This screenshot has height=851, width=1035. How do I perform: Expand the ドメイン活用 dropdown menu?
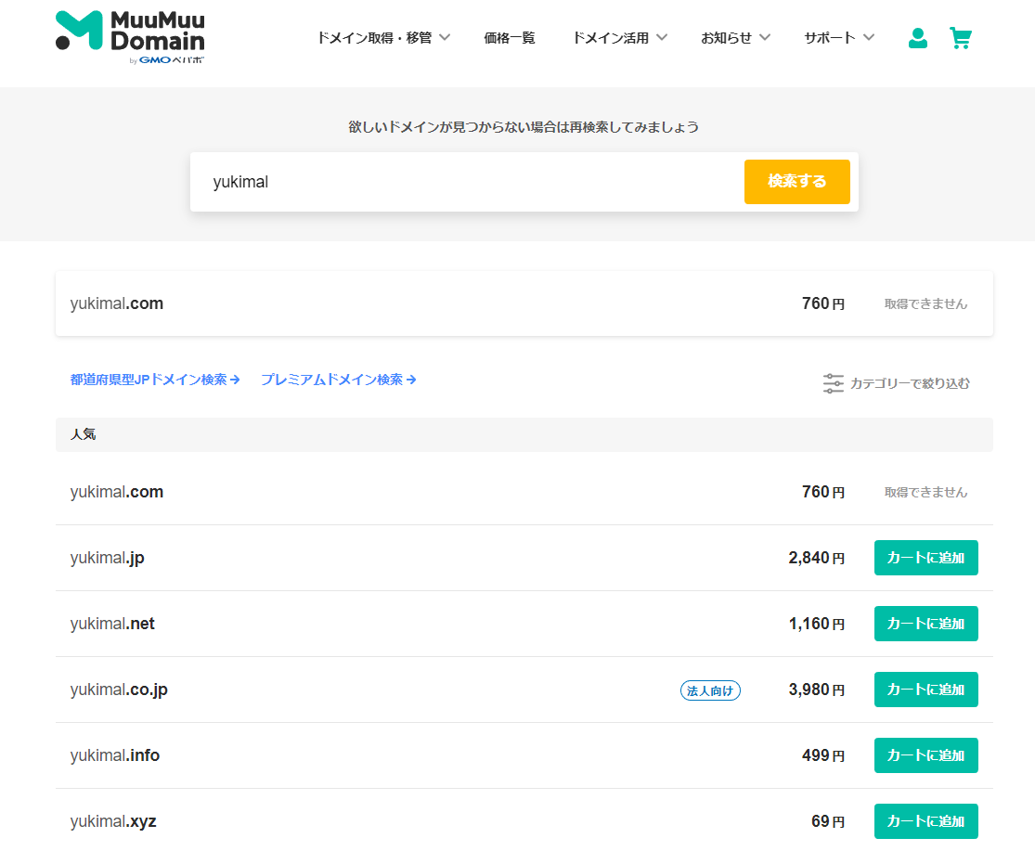click(x=619, y=38)
